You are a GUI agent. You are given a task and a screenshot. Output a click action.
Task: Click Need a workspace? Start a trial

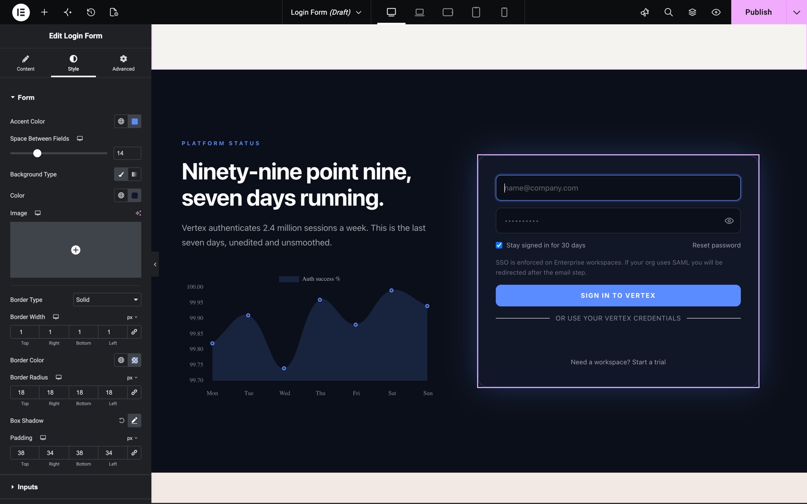pos(618,362)
